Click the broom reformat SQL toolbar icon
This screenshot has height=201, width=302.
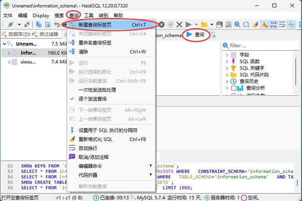click(x=255, y=24)
